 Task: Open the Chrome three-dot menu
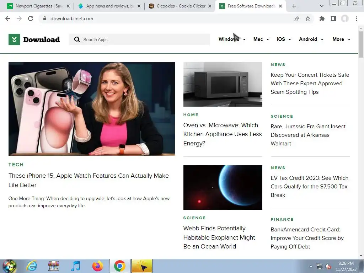(x=356, y=18)
